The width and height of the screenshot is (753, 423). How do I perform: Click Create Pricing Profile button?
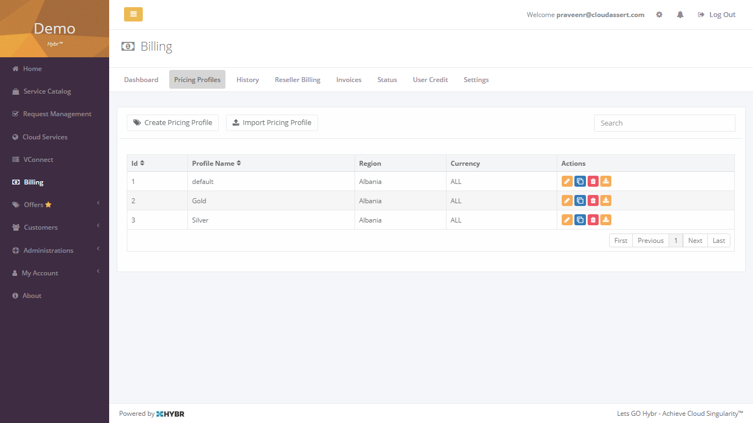click(x=173, y=123)
